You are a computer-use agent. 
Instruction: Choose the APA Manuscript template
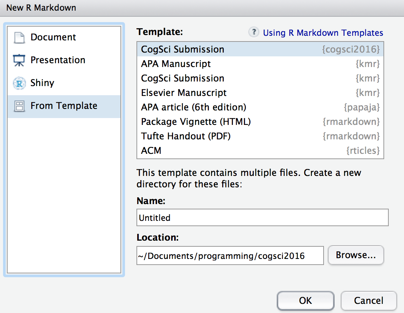pyautogui.click(x=260, y=64)
